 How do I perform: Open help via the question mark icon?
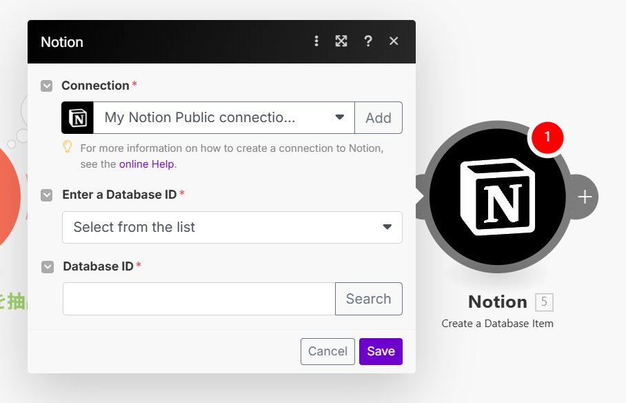coord(368,41)
